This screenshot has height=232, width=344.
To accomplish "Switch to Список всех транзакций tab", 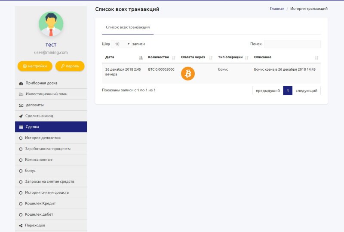I will [x=128, y=27].
